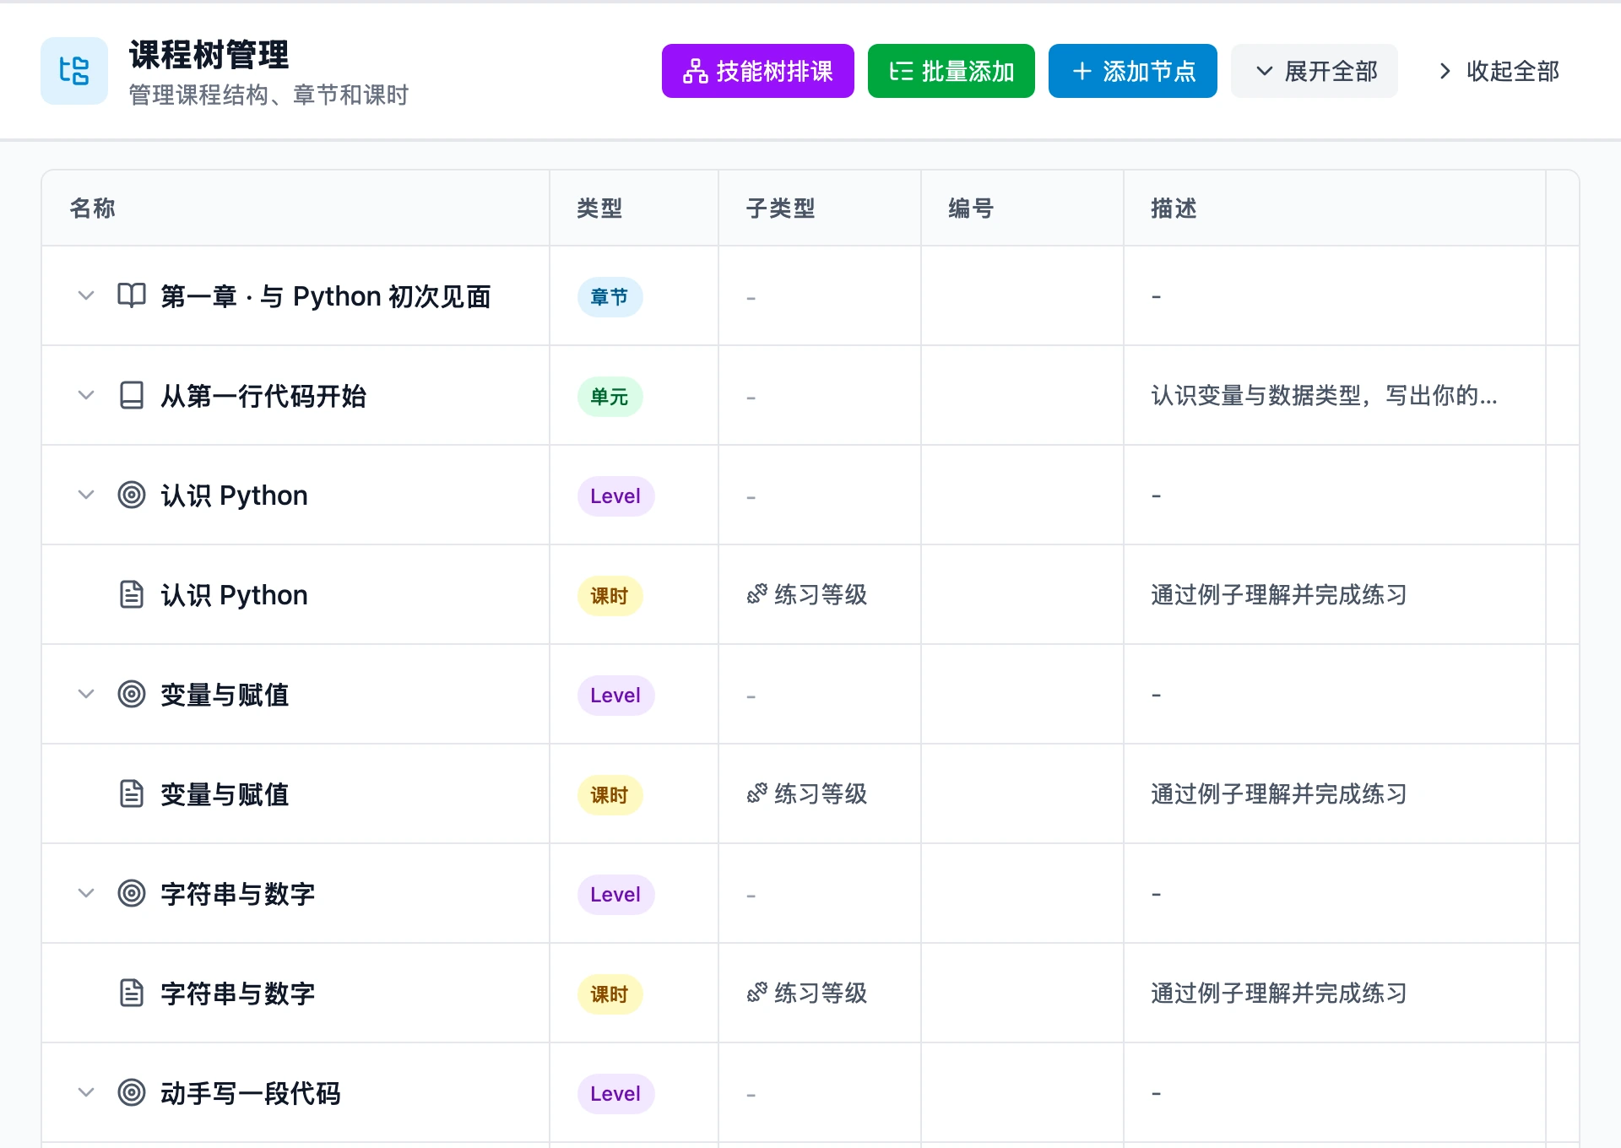1621x1148 pixels.
Task: Click the unit icon beside 从第一行代码开始
Action: tap(132, 395)
